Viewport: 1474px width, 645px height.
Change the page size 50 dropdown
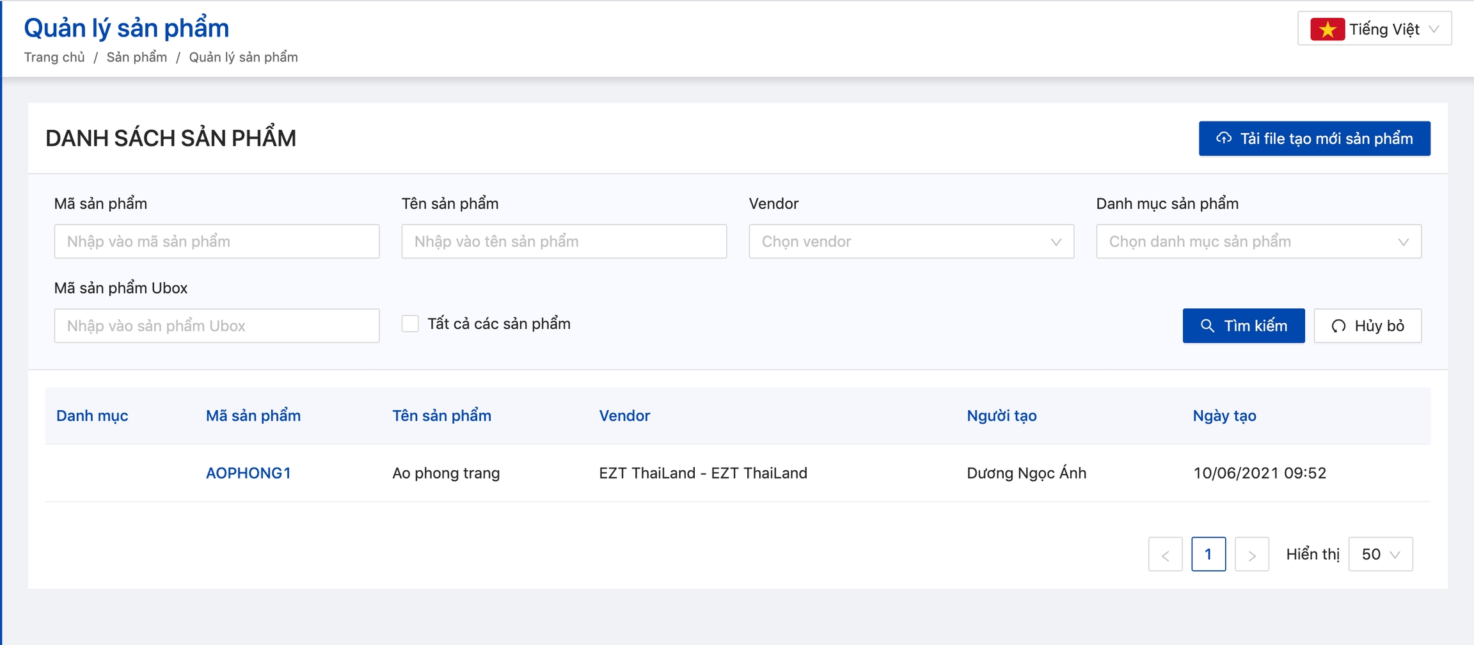(x=1380, y=554)
